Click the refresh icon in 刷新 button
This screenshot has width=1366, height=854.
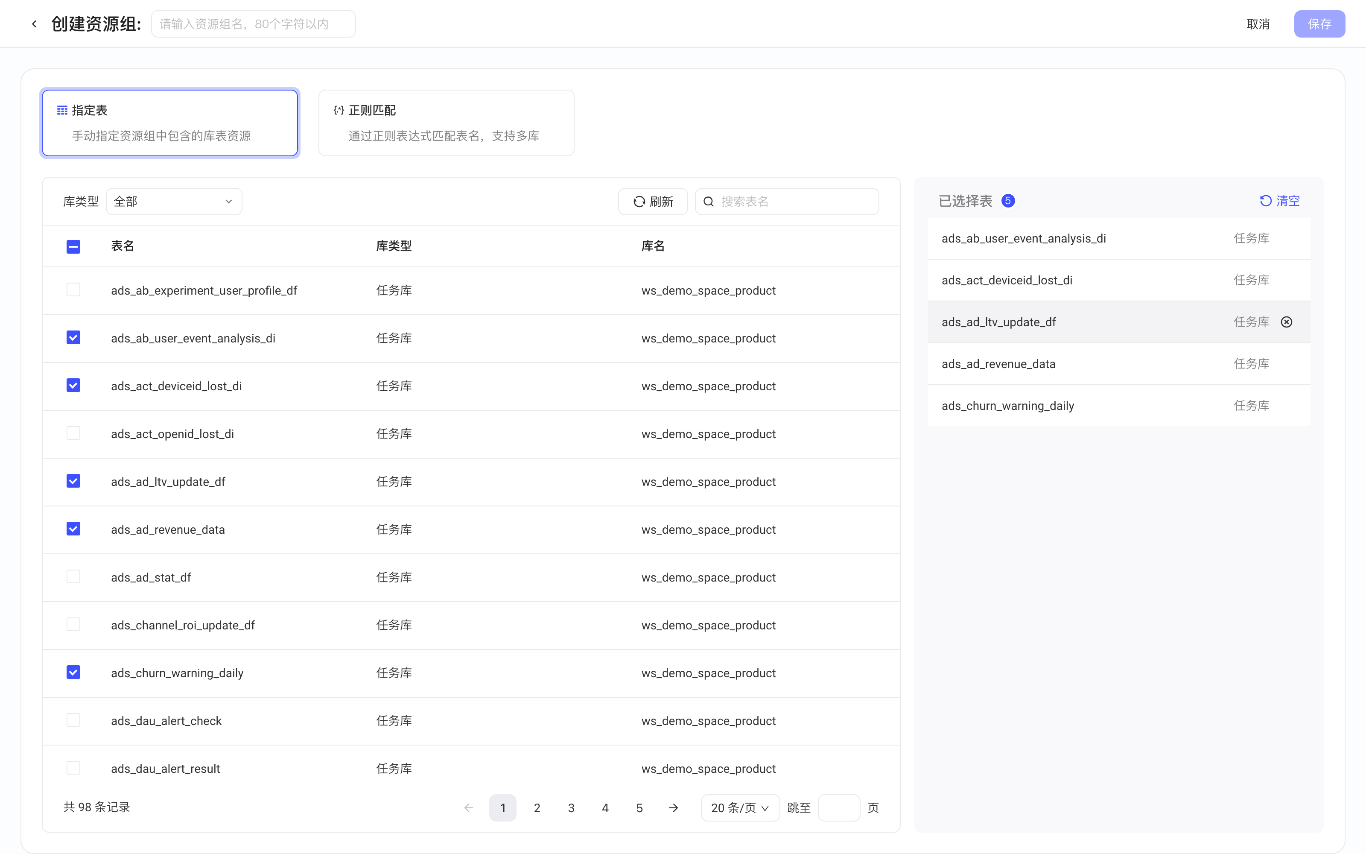639,202
